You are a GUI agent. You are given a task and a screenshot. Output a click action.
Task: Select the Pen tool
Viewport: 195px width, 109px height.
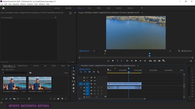click(x=73, y=85)
